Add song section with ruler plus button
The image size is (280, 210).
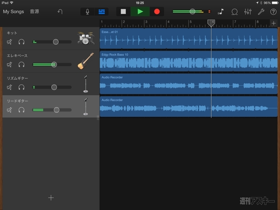pos(273,23)
